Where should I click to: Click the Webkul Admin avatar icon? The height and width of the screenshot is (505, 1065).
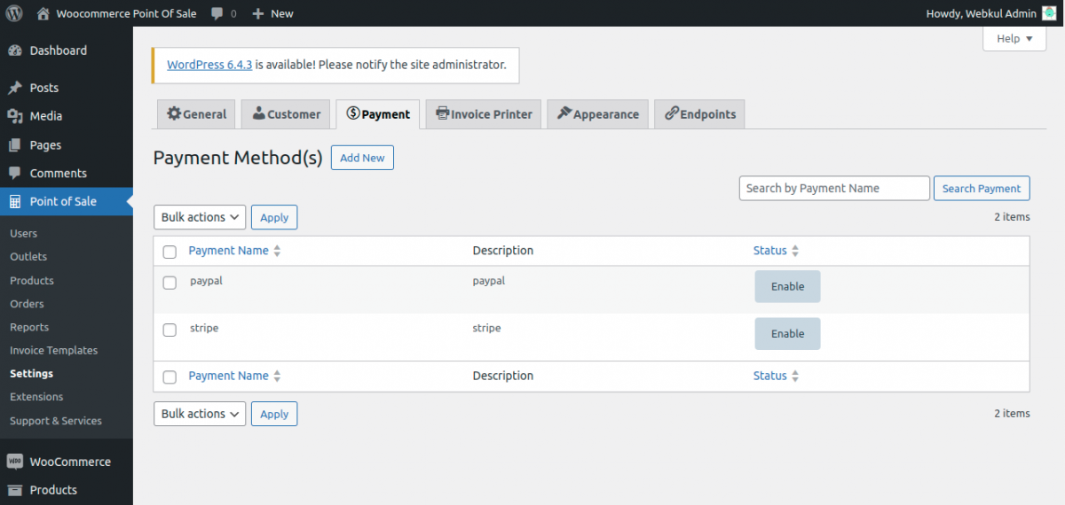pos(1049,13)
